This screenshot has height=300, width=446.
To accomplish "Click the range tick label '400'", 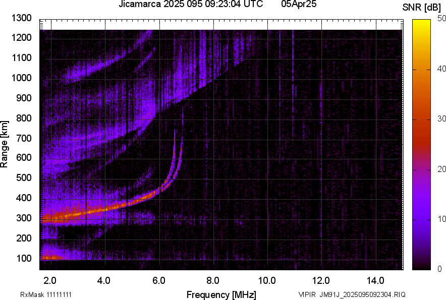I will coord(24,198).
